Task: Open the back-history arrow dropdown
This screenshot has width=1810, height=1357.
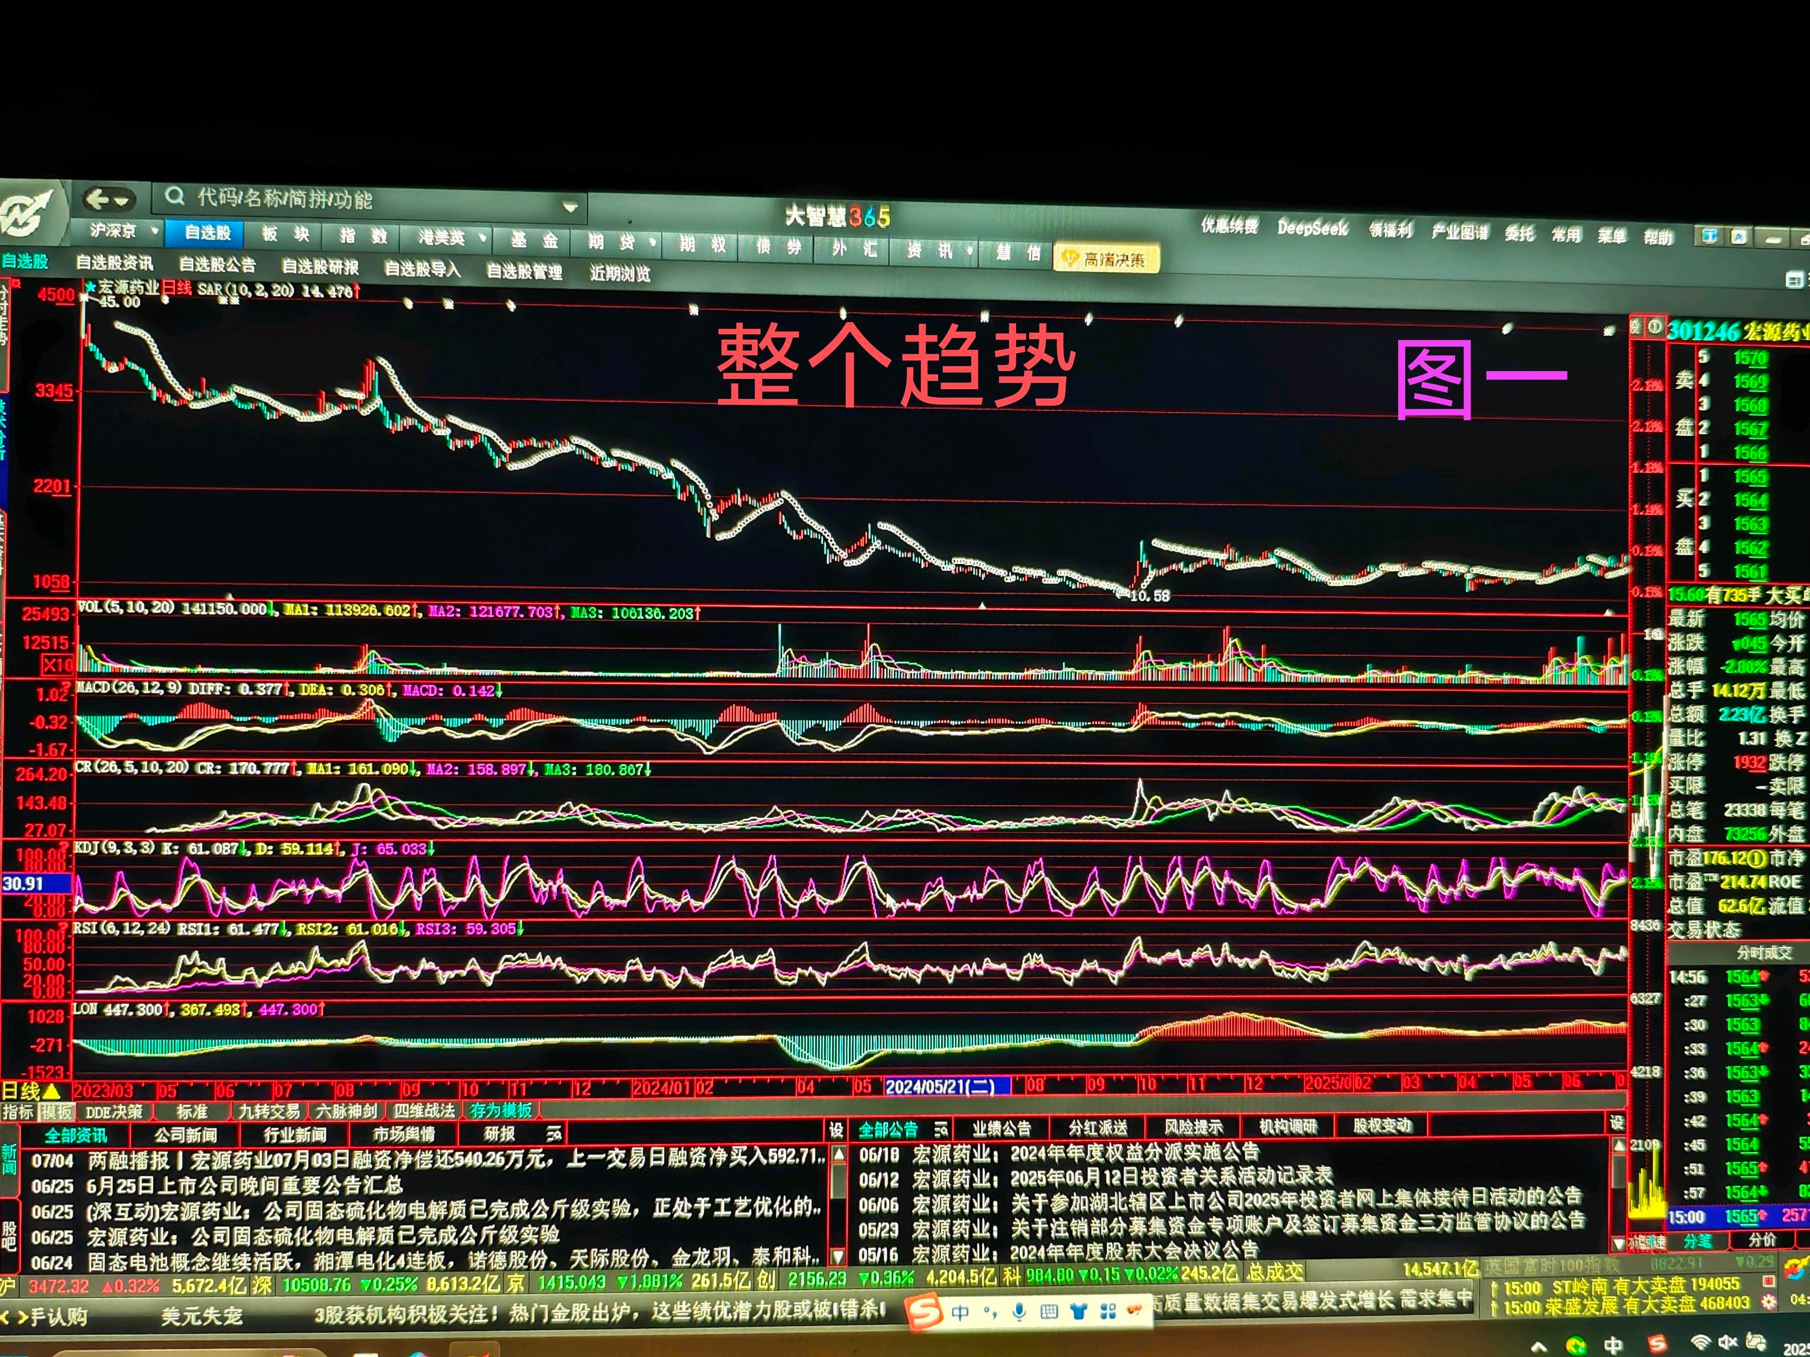Action: (122, 201)
